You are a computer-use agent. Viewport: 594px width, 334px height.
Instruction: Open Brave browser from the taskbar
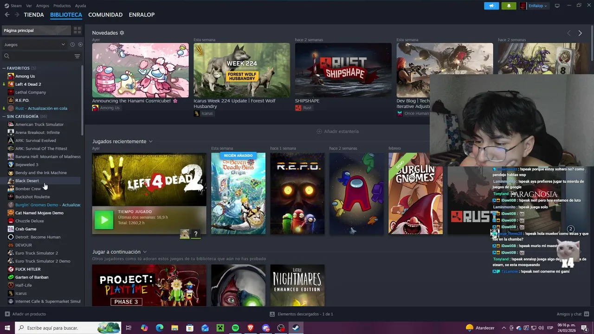(251, 328)
